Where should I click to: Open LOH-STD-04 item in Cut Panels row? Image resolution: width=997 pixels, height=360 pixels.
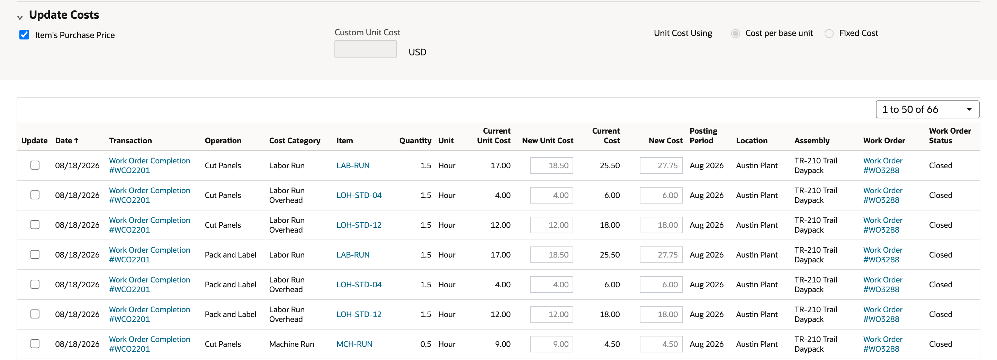point(359,196)
